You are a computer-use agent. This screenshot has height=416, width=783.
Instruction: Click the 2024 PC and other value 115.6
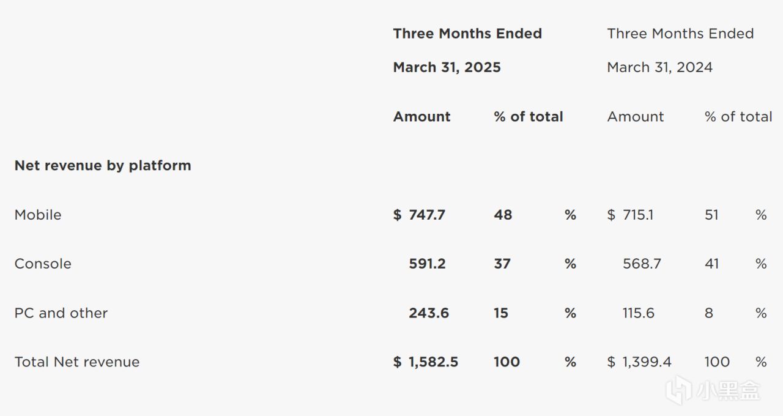point(638,313)
